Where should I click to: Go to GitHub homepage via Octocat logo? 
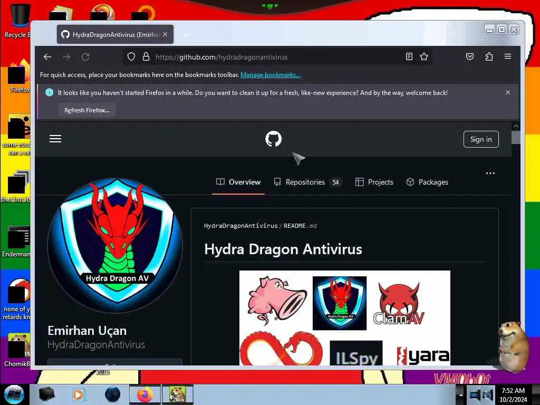(274, 139)
